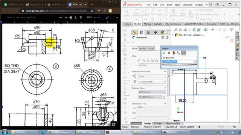The width and height of the screenshot is (241, 135).
Task: Switch to Evaluate CommandManager tab
Action: [158, 24]
